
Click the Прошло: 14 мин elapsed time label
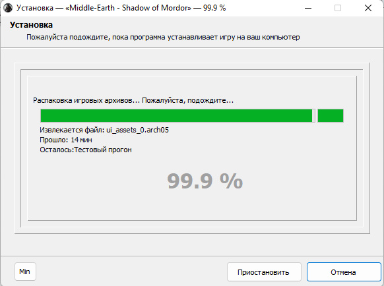tap(66, 140)
